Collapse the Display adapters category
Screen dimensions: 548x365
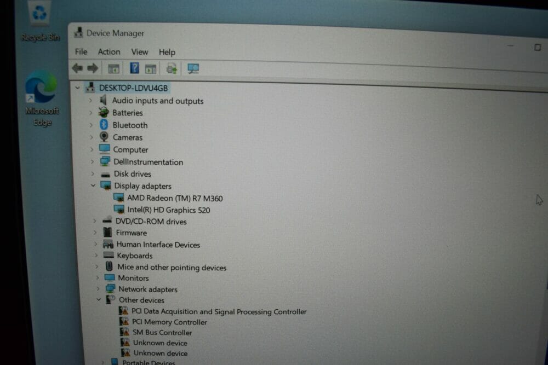(x=93, y=186)
